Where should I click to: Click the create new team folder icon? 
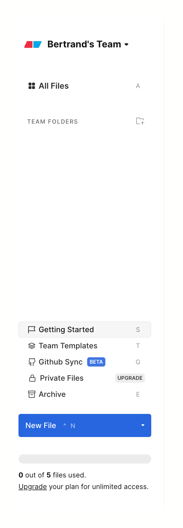pyautogui.click(x=140, y=121)
